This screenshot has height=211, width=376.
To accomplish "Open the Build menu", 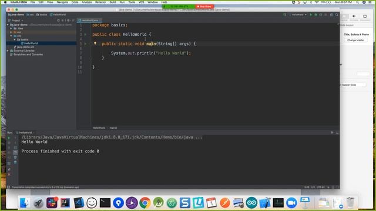I will tap(113, 2).
